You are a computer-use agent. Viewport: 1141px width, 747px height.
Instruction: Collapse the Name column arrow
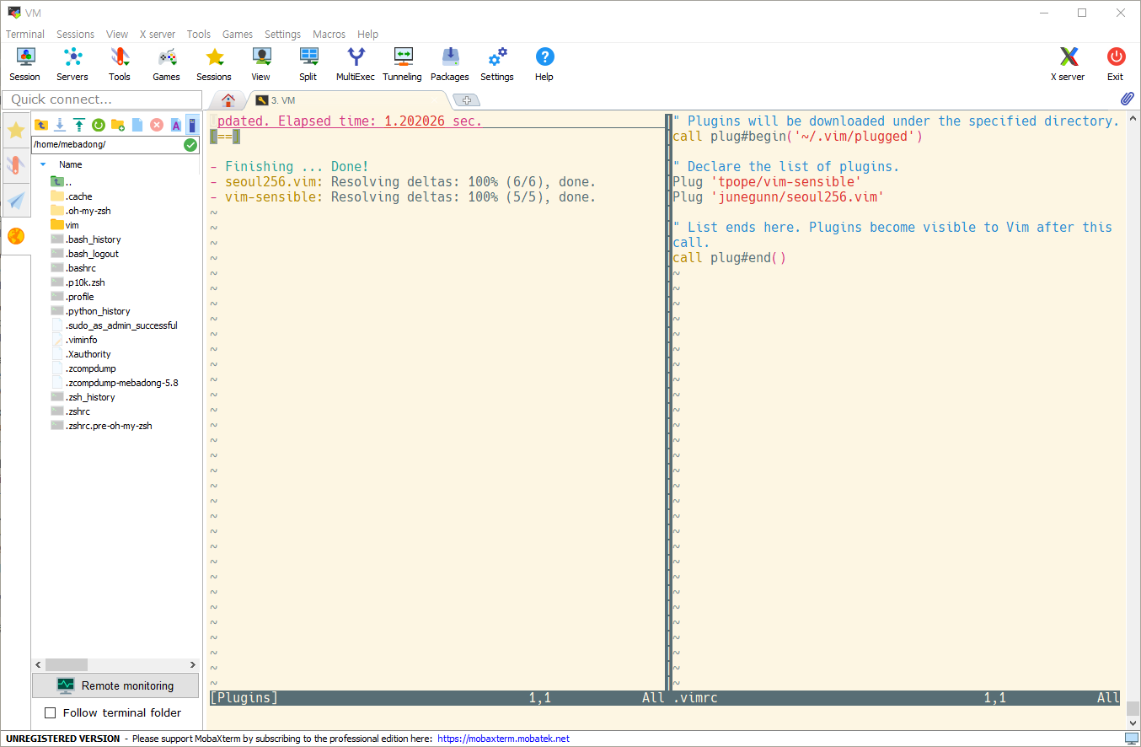(43, 164)
